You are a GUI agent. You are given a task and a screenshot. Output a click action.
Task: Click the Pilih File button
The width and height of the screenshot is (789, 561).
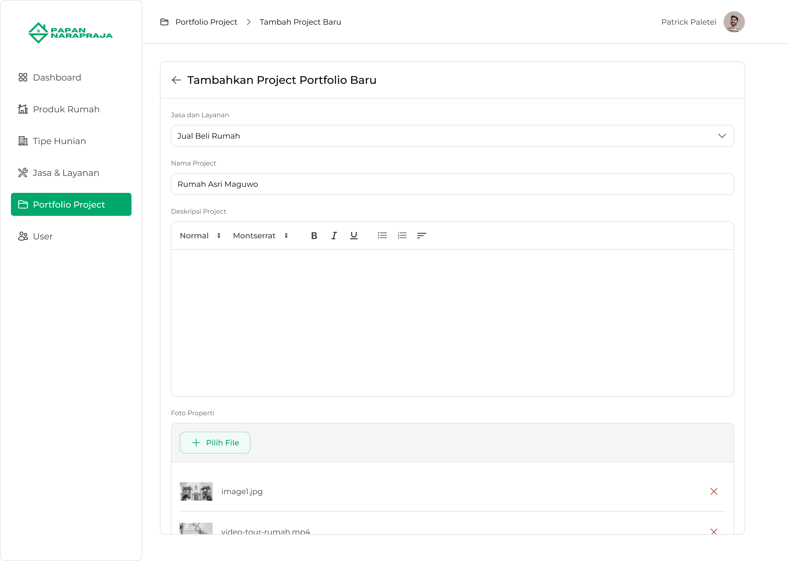pyautogui.click(x=215, y=442)
